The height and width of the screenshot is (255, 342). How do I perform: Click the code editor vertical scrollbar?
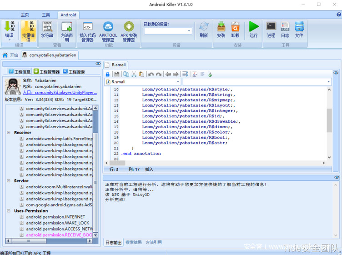point(329,120)
